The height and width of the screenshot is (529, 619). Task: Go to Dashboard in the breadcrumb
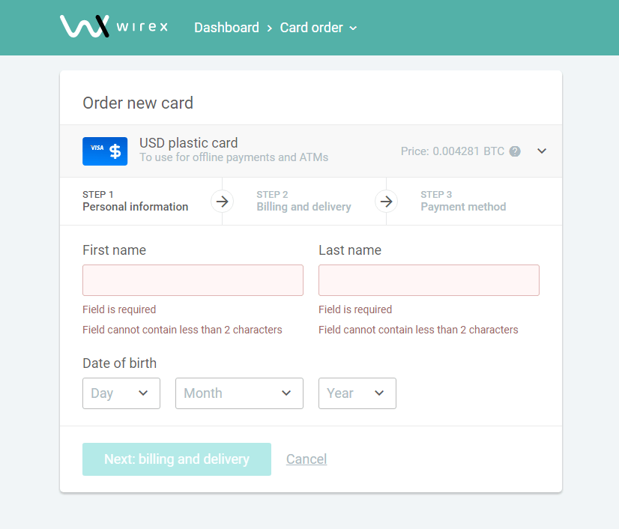pos(226,28)
